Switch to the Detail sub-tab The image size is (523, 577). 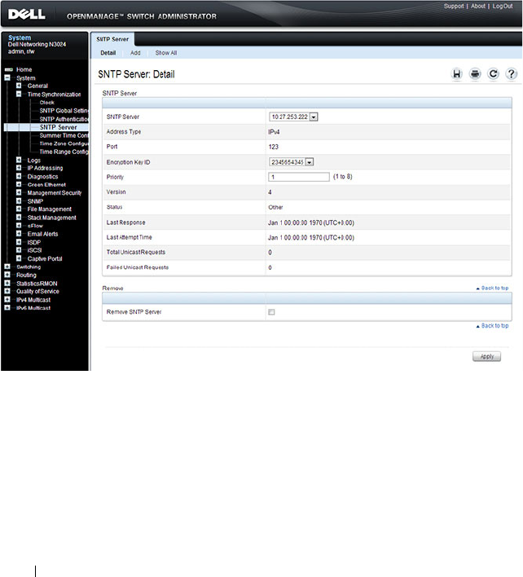[x=108, y=53]
